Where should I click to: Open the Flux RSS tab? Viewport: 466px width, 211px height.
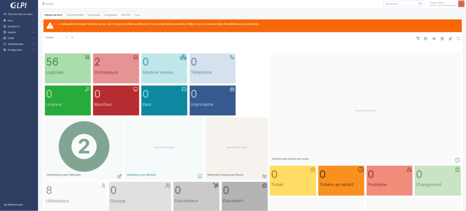tap(126, 15)
